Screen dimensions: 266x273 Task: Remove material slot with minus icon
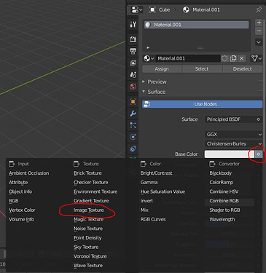tap(259, 31)
